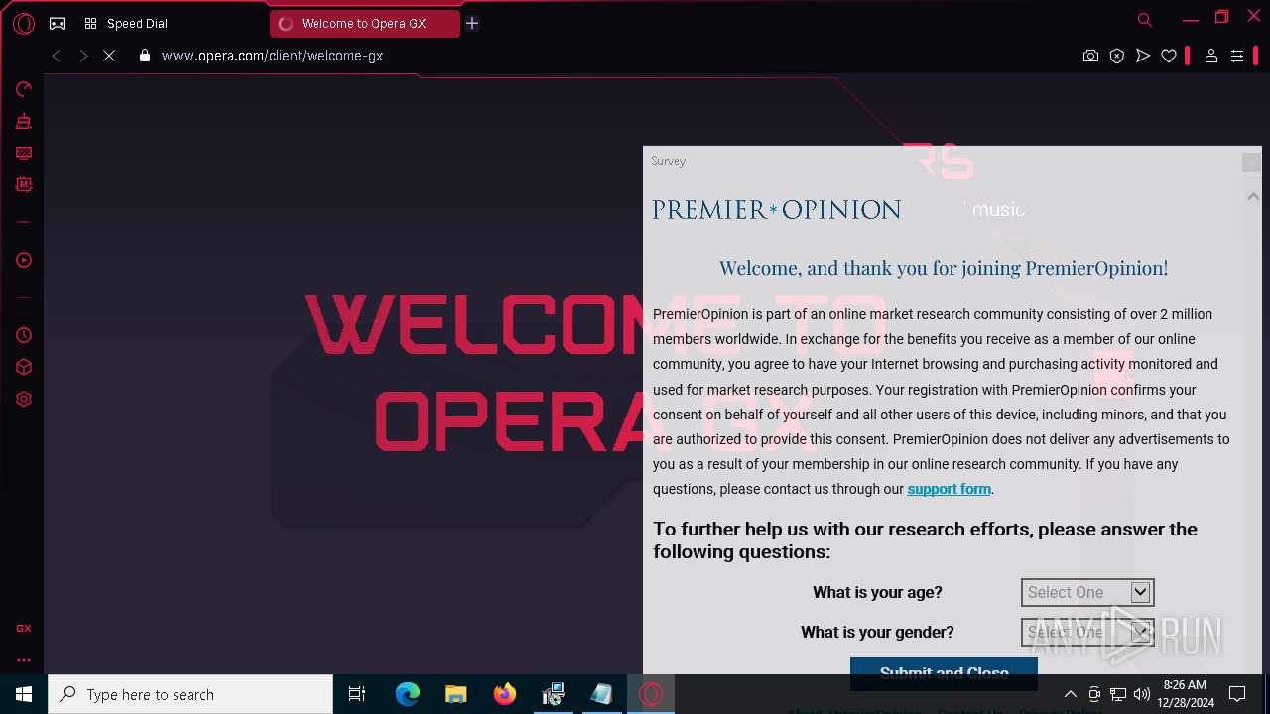Open the flow send icon
This screenshot has width=1270, height=714.
[1143, 57]
